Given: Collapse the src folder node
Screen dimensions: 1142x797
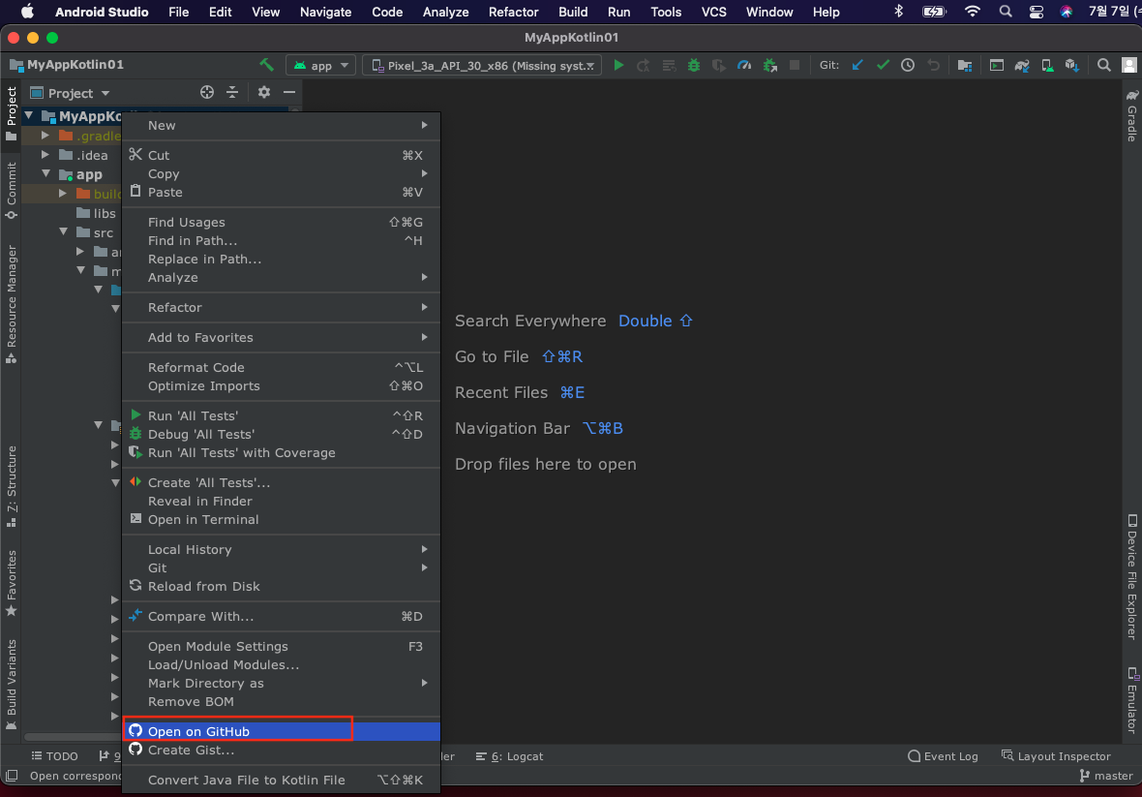Looking at the screenshot, I should point(63,231).
